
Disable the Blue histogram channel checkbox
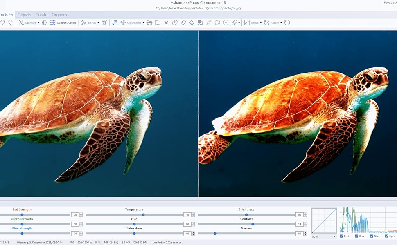(x=372, y=236)
